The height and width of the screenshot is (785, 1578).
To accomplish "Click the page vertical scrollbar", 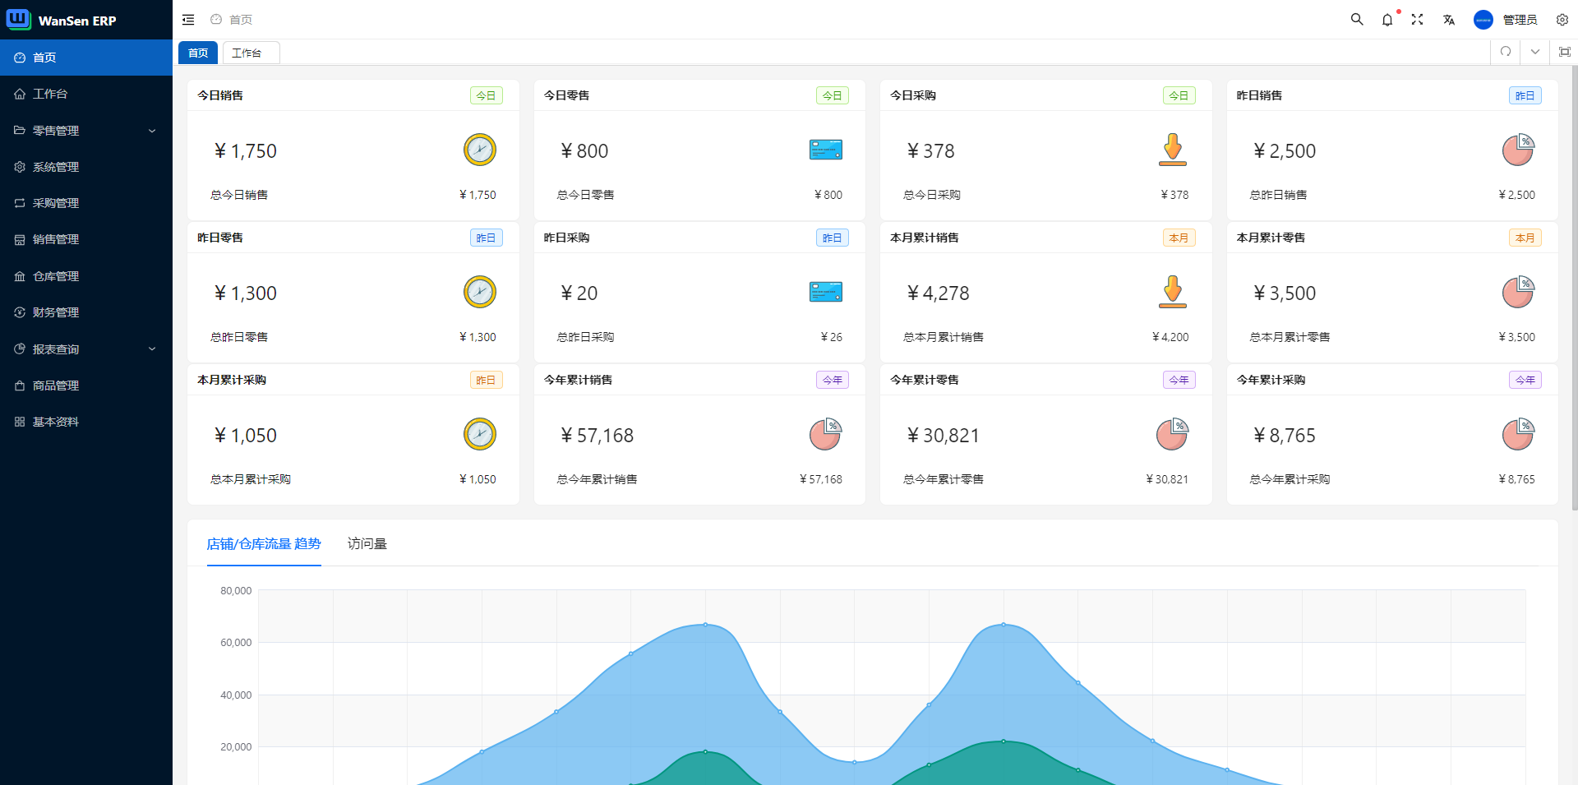I will (1574, 288).
